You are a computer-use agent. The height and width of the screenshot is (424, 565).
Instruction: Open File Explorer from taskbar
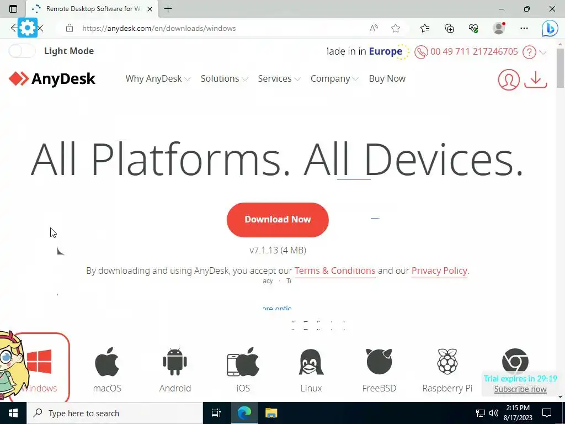pos(271,413)
